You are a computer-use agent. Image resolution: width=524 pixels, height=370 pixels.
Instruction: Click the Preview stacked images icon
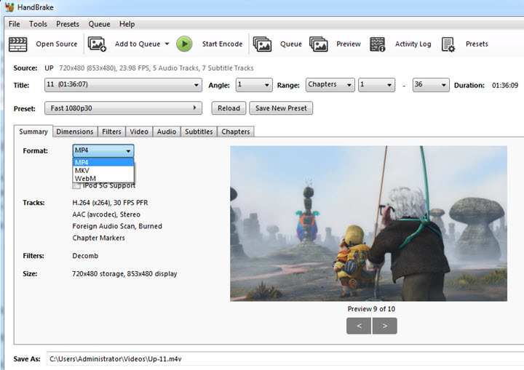coord(319,44)
